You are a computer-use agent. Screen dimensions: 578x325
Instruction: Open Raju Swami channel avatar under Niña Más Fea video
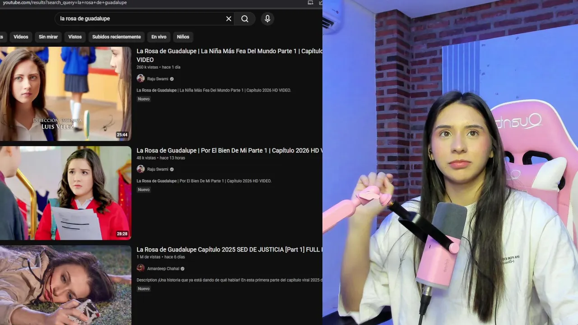pyautogui.click(x=140, y=79)
